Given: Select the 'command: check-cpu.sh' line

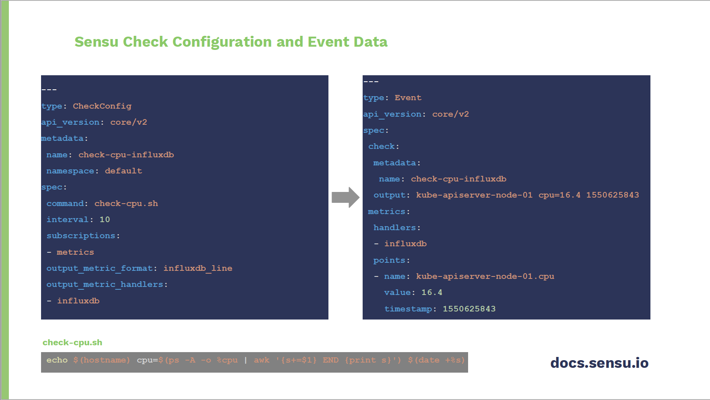Looking at the screenshot, I should click(102, 204).
